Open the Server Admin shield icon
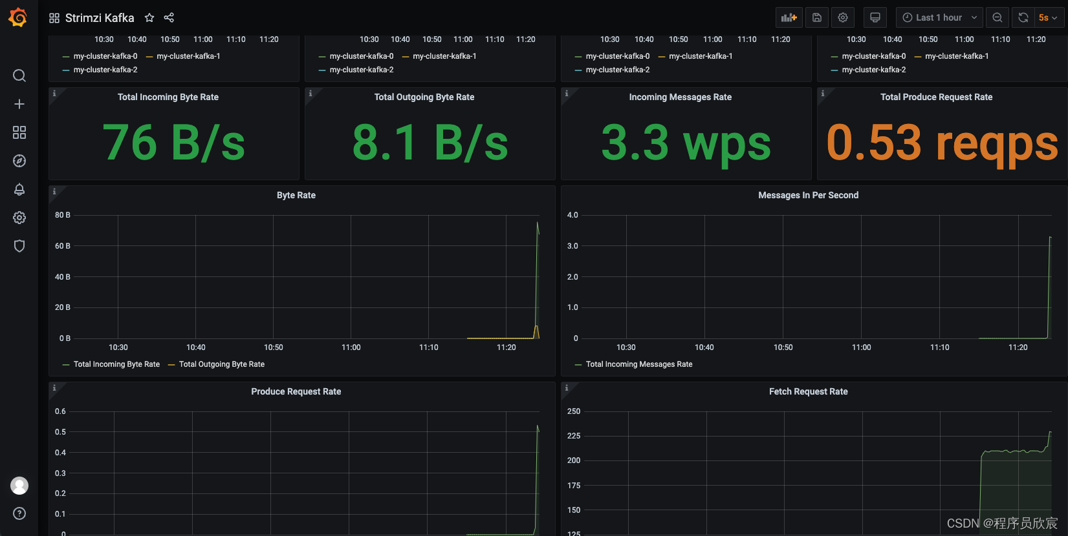Image resolution: width=1068 pixels, height=536 pixels. pyautogui.click(x=19, y=246)
